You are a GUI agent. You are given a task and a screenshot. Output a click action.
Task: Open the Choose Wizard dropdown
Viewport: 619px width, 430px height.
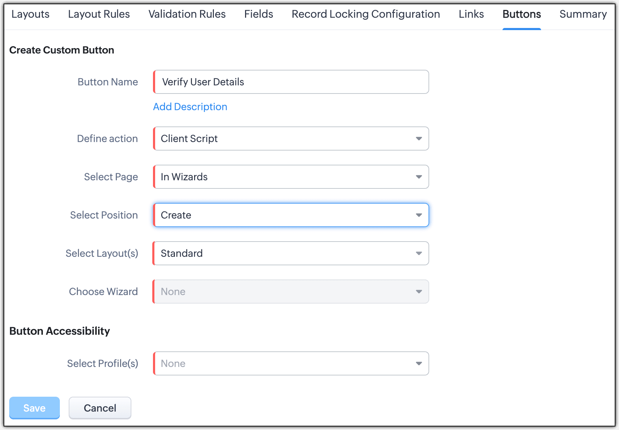pos(291,292)
